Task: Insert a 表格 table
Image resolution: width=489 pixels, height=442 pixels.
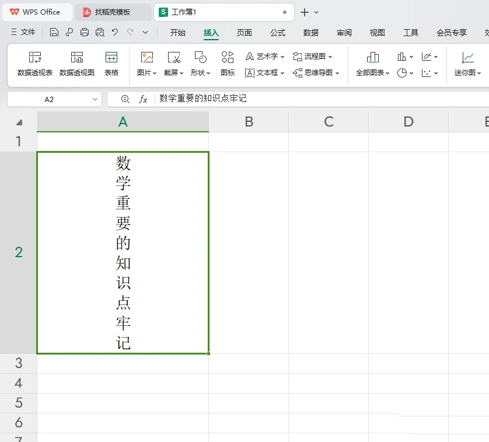Action: point(111,64)
